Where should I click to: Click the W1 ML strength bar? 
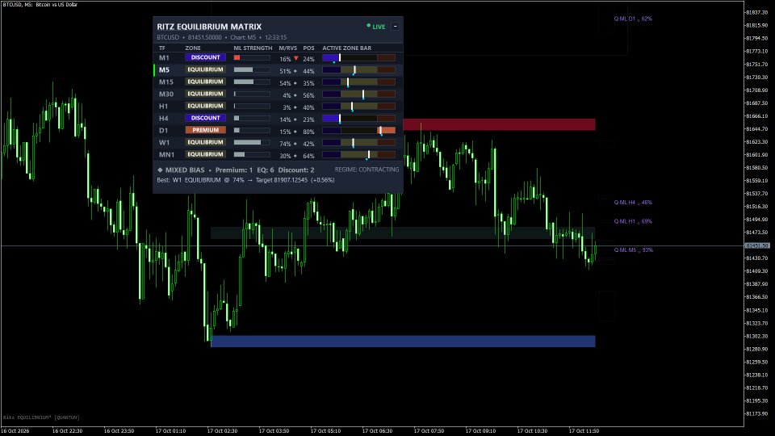click(x=252, y=142)
